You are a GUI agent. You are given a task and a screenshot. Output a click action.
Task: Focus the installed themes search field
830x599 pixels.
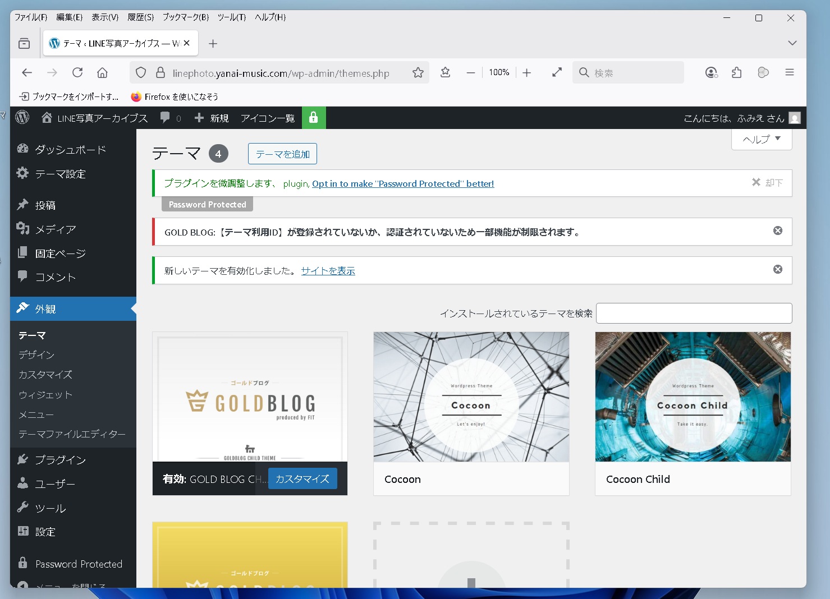coord(694,313)
